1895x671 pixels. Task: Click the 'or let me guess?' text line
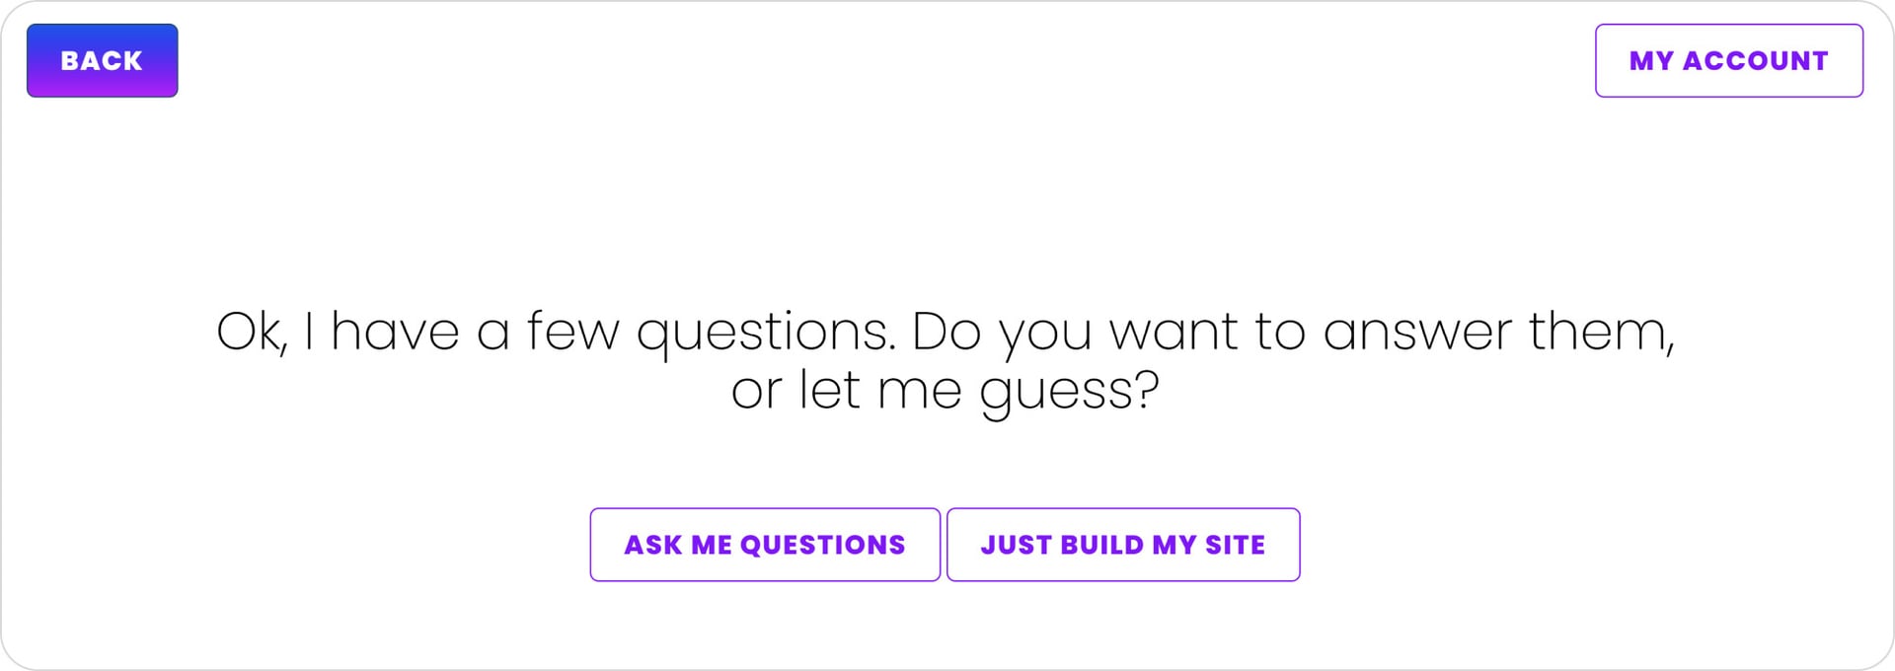tap(945, 391)
